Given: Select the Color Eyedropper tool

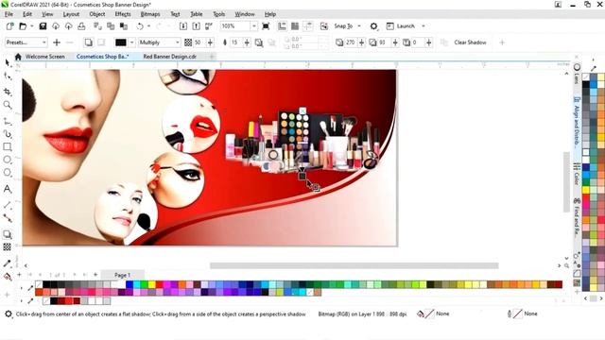Looking at the screenshot, I should coord(8,263).
